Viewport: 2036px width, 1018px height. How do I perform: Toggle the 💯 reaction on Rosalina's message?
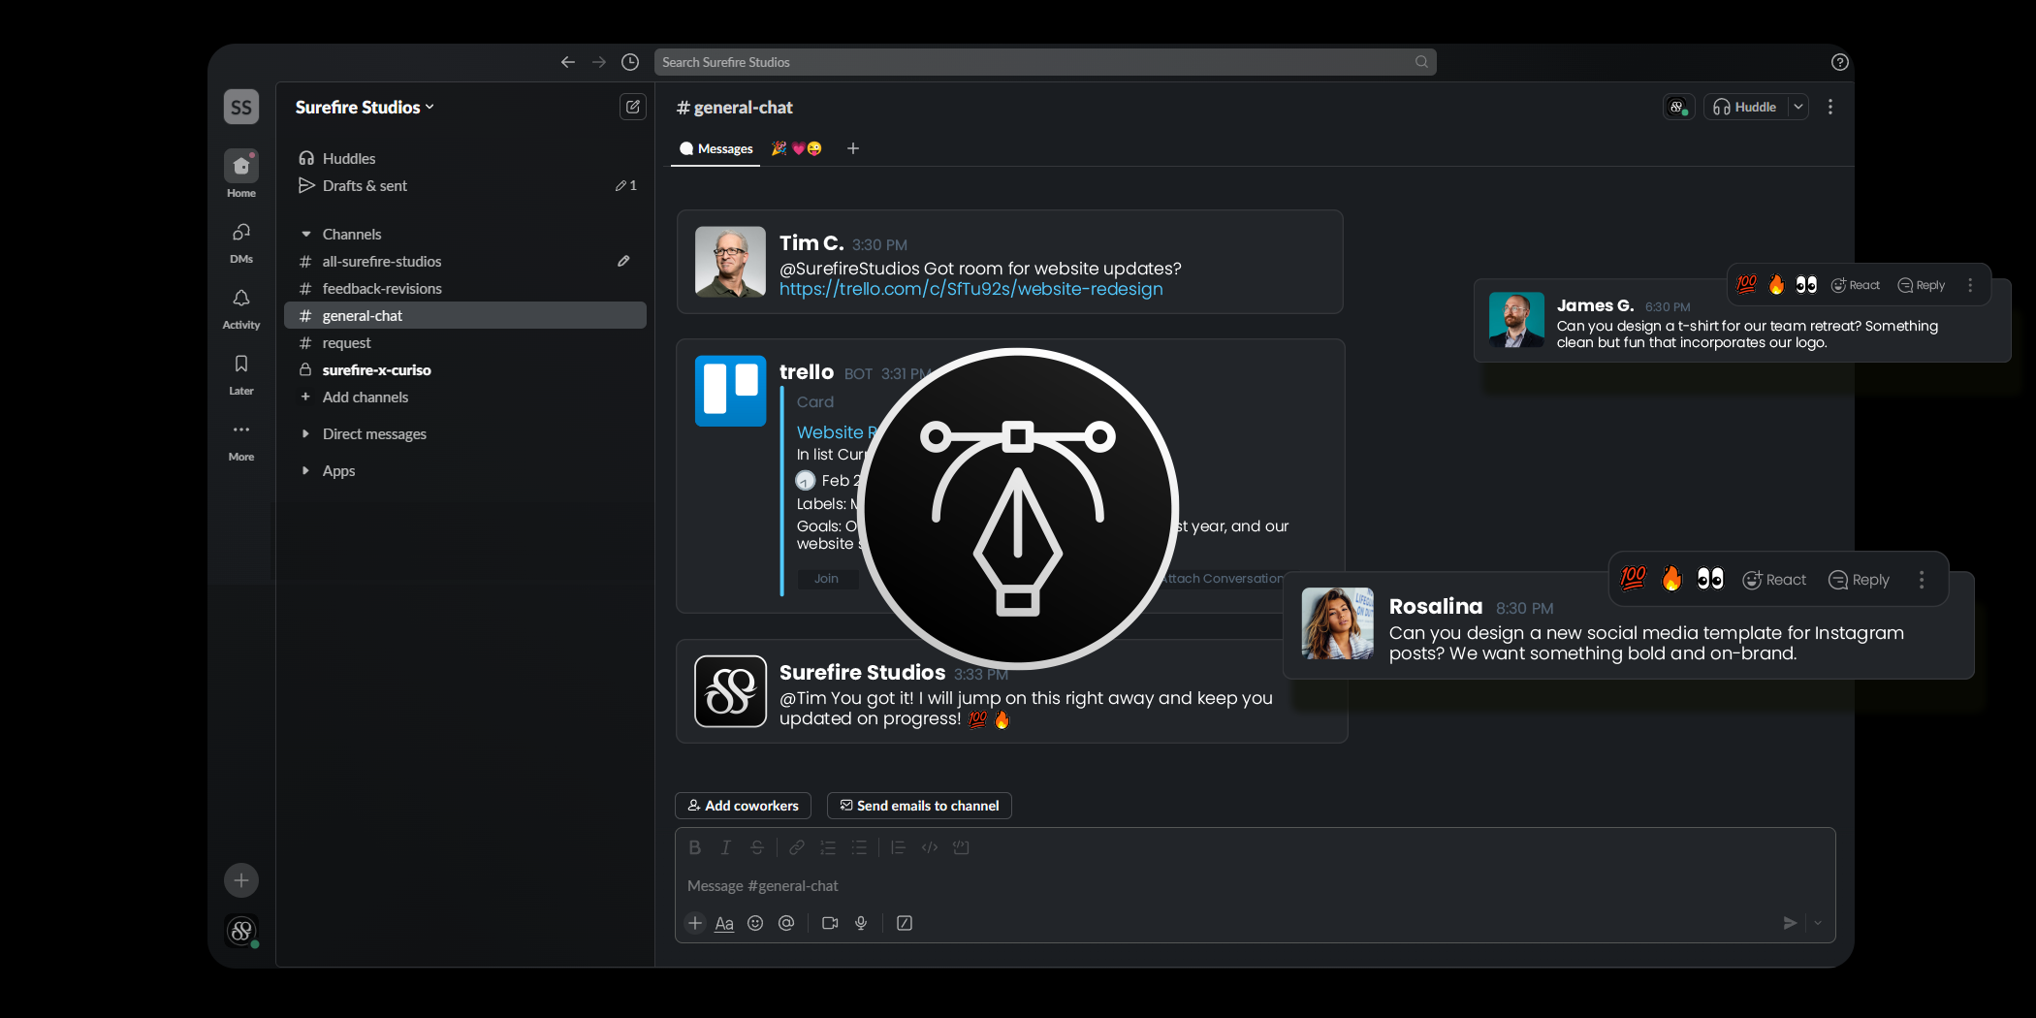1632,578
